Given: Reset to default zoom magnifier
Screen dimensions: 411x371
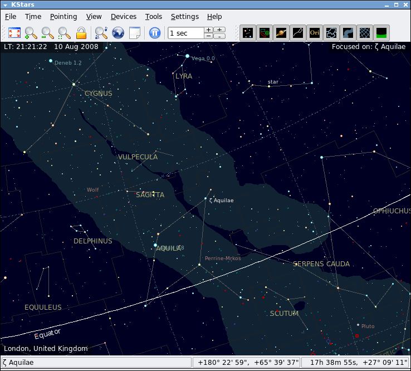Looking at the screenshot, I should 64,33.
